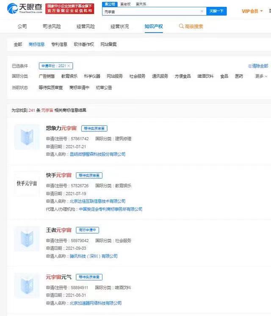This screenshot has height=316, width=271.
Task: Open applicant 北京达佳互联信息技术有限公司
Action: click(98, 201)
